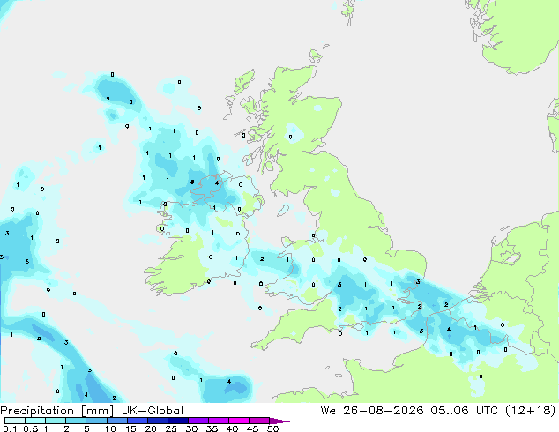Click the '30' legend scale label
Screen dimensions: 559x432
(x=191, y=428)
